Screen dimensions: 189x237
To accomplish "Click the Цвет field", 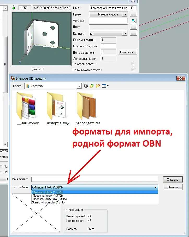I will 108,27.
